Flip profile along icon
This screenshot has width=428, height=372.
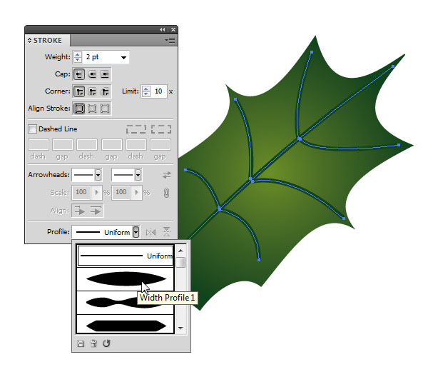click(151, 233)
